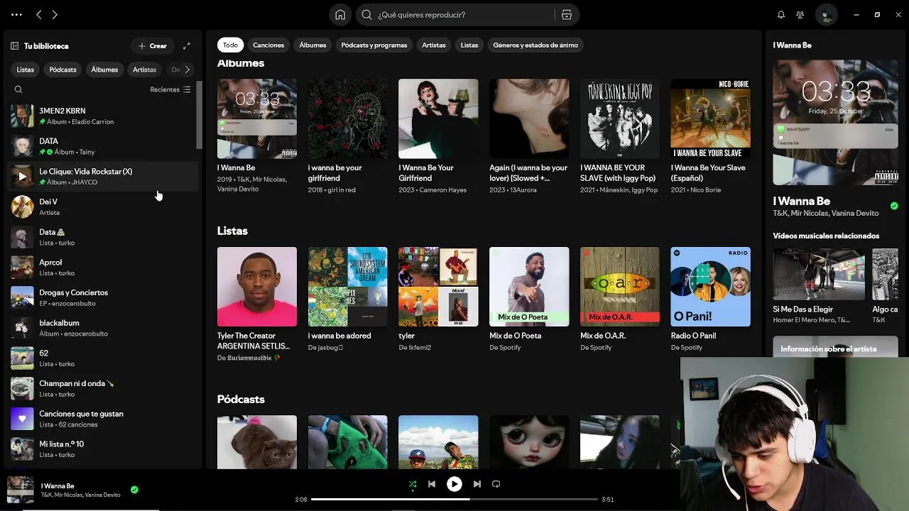Screen dimensions: 909x511
Task: Select Álbumes chip in search results
Action: pos(312,45)
